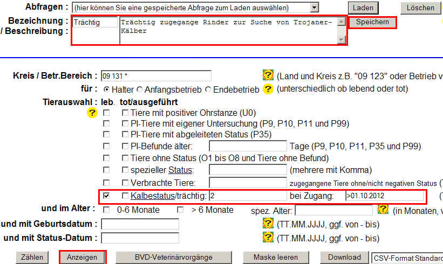443x264 pixels.
Task: Open the CSV-Format Standard download dropdown
Action: pos(407,258)
